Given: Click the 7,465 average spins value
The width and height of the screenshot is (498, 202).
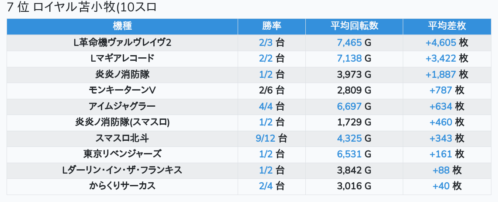Looking at the screenshot, I should tap(349, 42).
